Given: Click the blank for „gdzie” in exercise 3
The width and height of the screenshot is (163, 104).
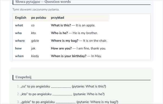Looking at the screenshot, I should pyautogui.click(x=66, y=102).
